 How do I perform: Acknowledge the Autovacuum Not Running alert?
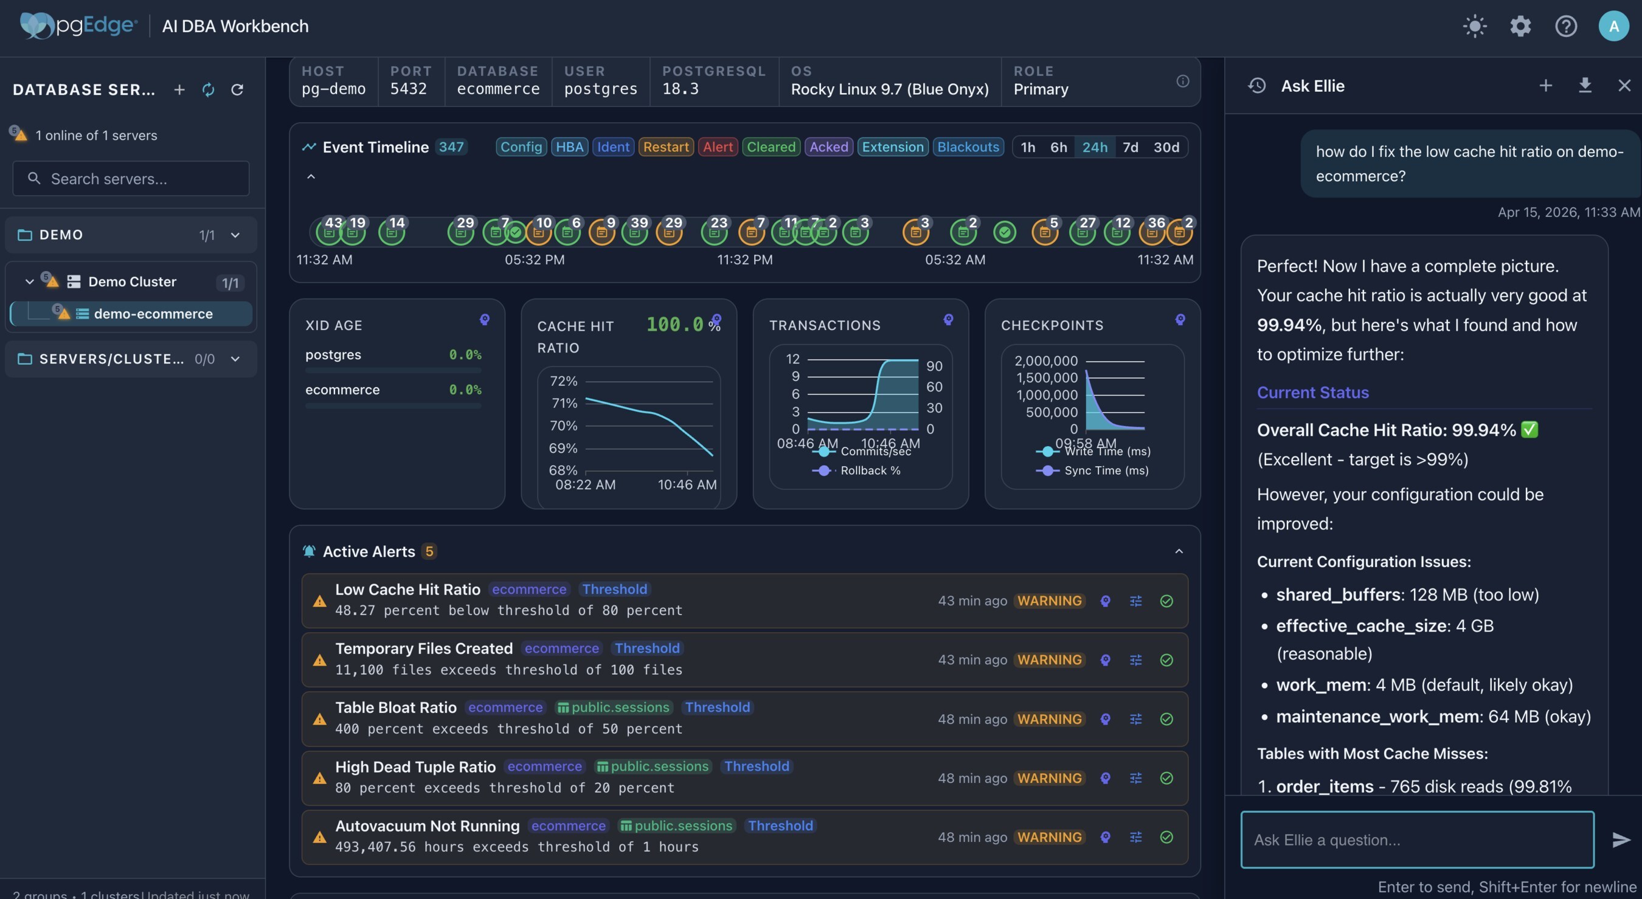[1166, 836]
